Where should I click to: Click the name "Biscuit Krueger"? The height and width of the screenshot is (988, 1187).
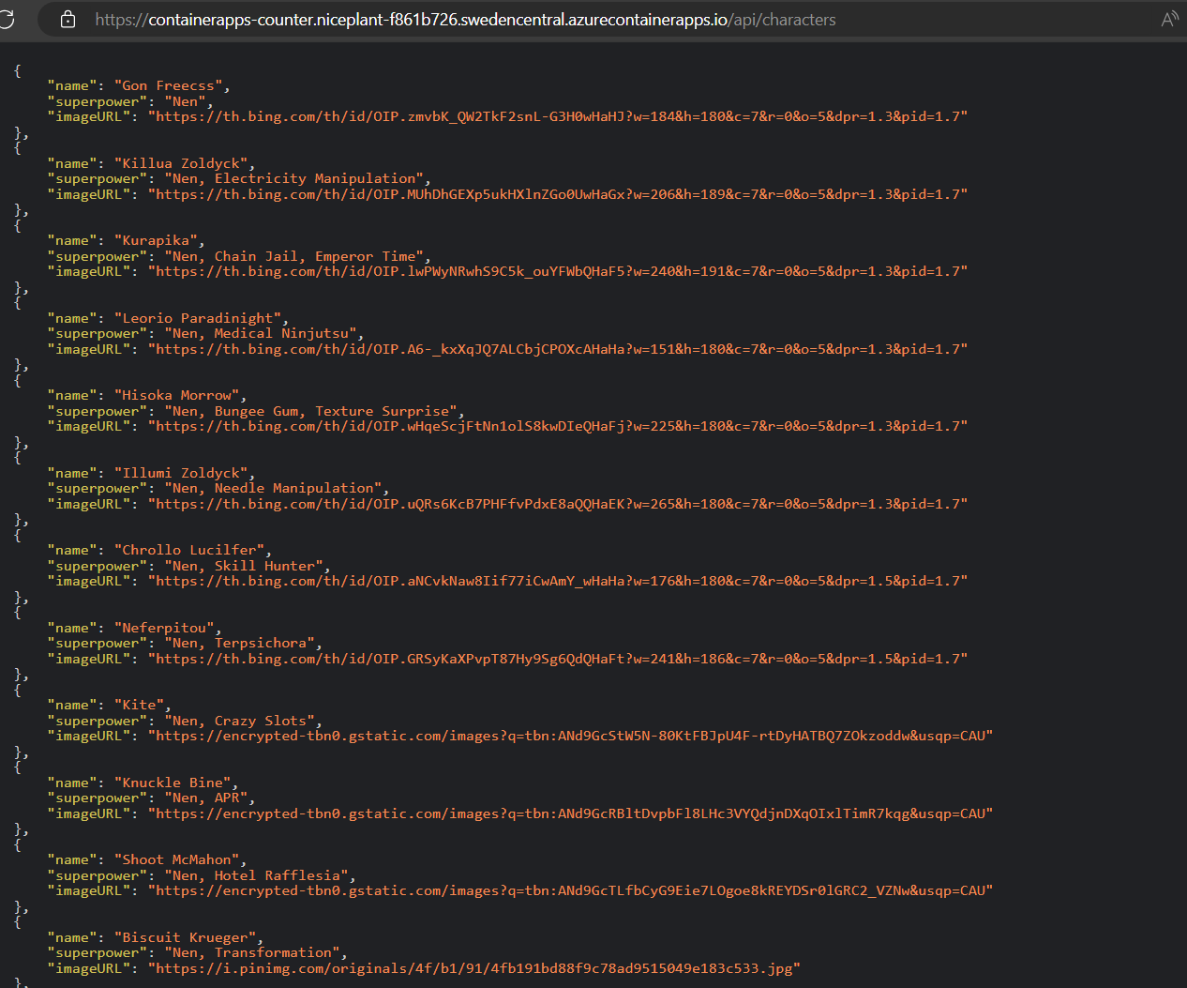186,937
